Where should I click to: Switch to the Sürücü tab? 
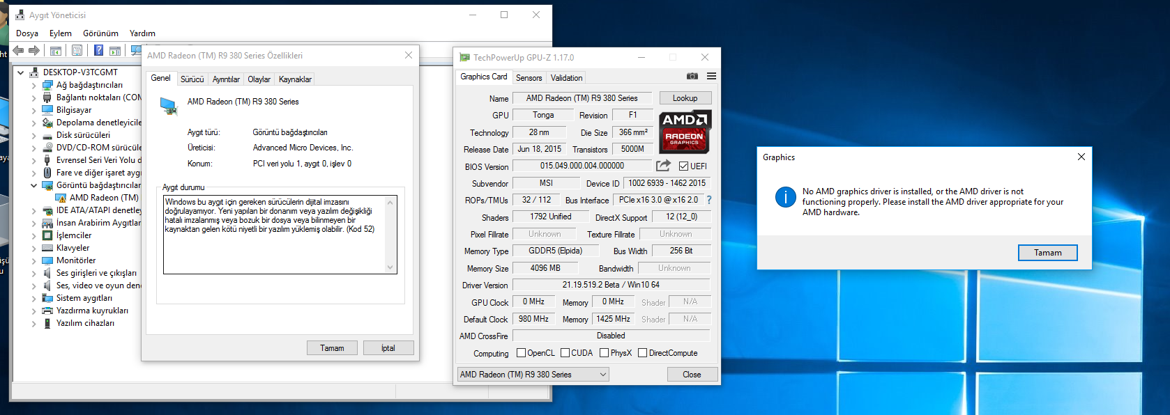192,79
